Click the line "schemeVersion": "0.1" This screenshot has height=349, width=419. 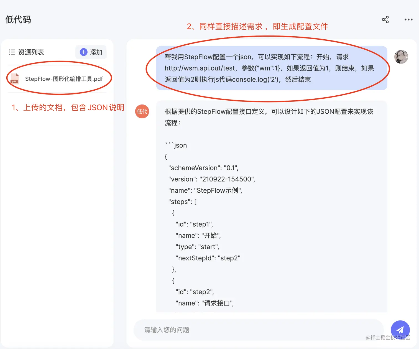pos(203,168)
